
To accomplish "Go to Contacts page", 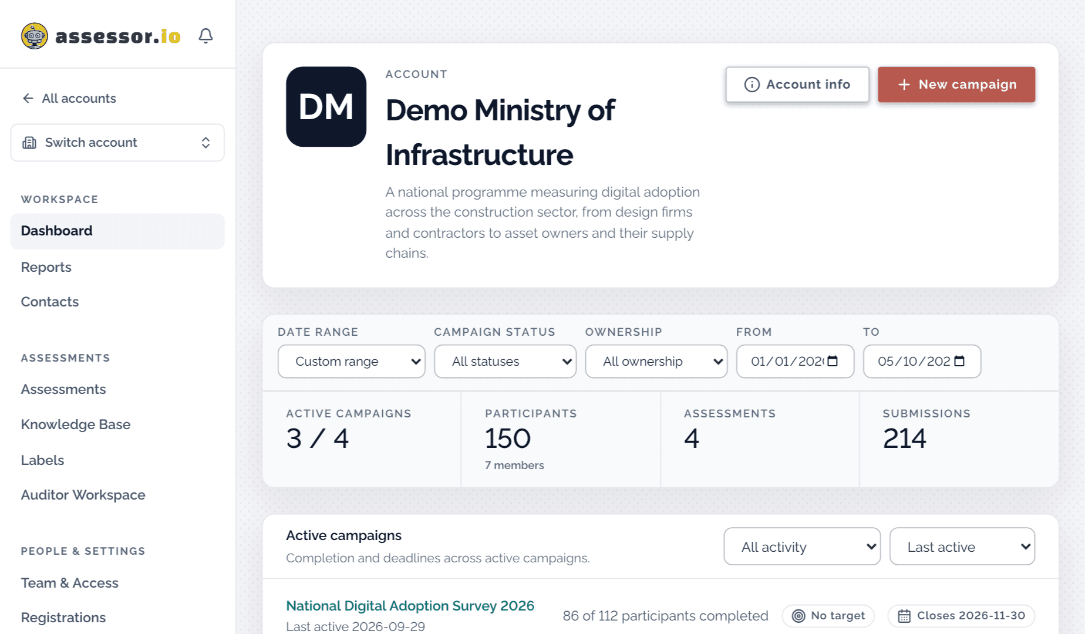I will pyautogui.click(x=50, y=302).
